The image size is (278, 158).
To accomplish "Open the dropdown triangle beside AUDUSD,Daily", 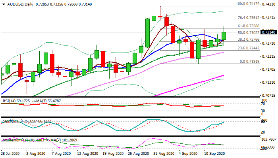I will coord(4,4).
